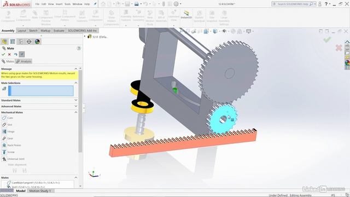Select the Slot mechanical mate
The image size is (350, 197).
(7, 125)
